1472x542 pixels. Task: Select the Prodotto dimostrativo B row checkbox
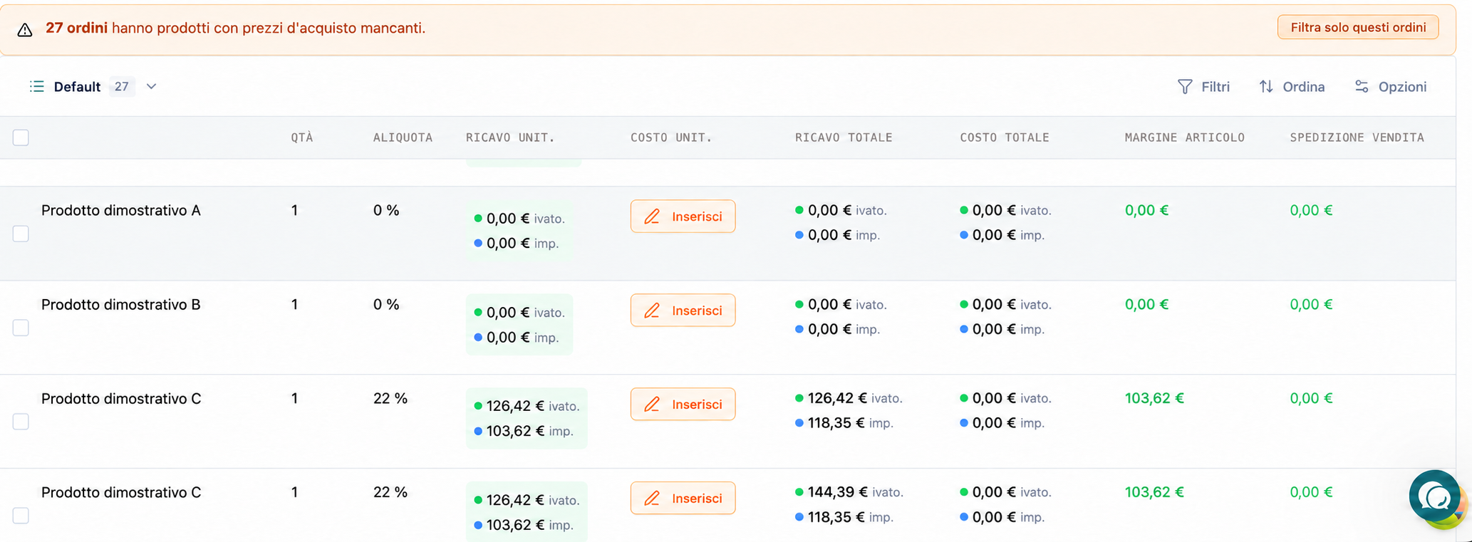tap(21, 328)
